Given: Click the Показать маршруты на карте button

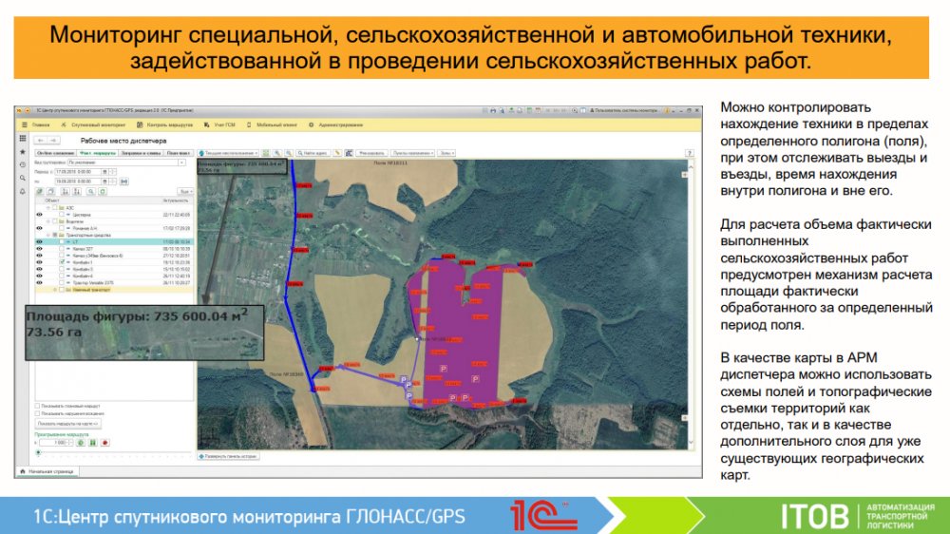Looking at the screenshot, I should tap(67, 424).
